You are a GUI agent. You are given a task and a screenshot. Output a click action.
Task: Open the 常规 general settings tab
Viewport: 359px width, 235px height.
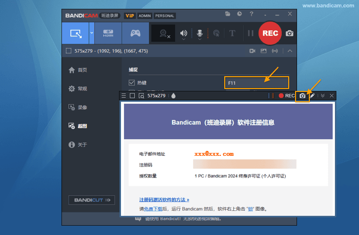[78, 88]
